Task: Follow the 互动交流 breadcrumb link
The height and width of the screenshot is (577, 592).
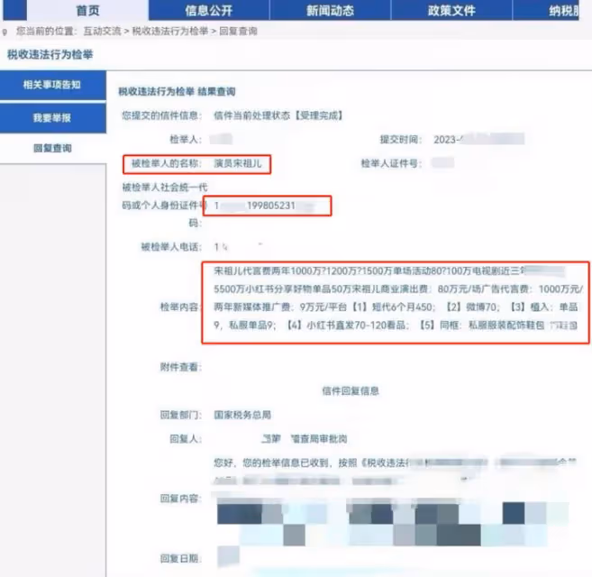Action: click(x=102, y=31)
